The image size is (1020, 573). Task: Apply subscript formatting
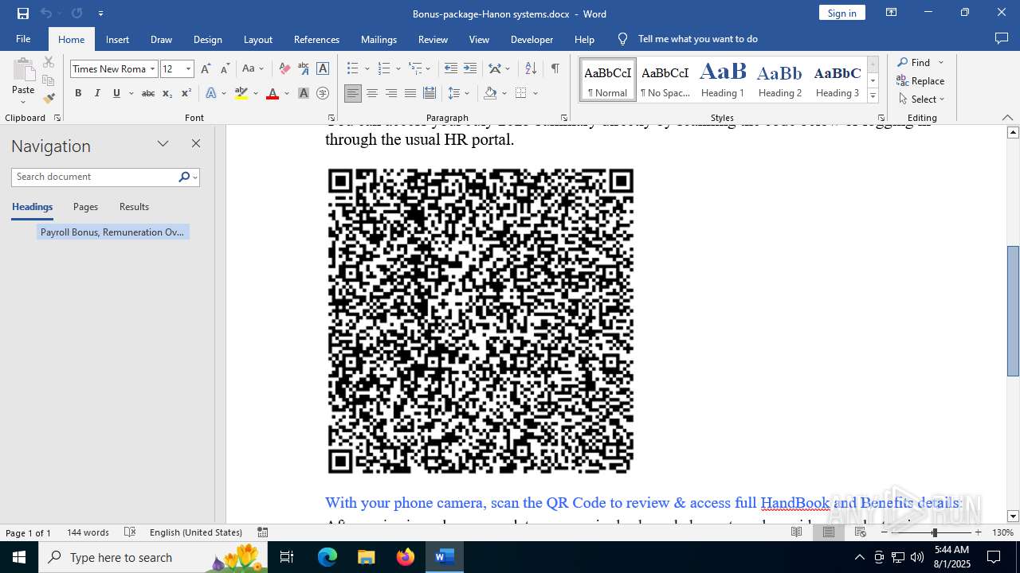[167, 93]
